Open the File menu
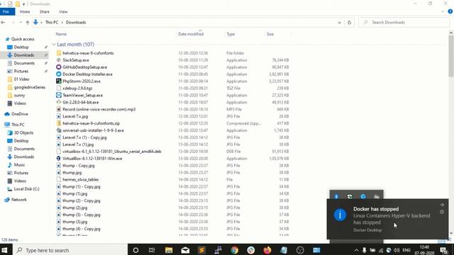454x255 pixels. [6, 11]
